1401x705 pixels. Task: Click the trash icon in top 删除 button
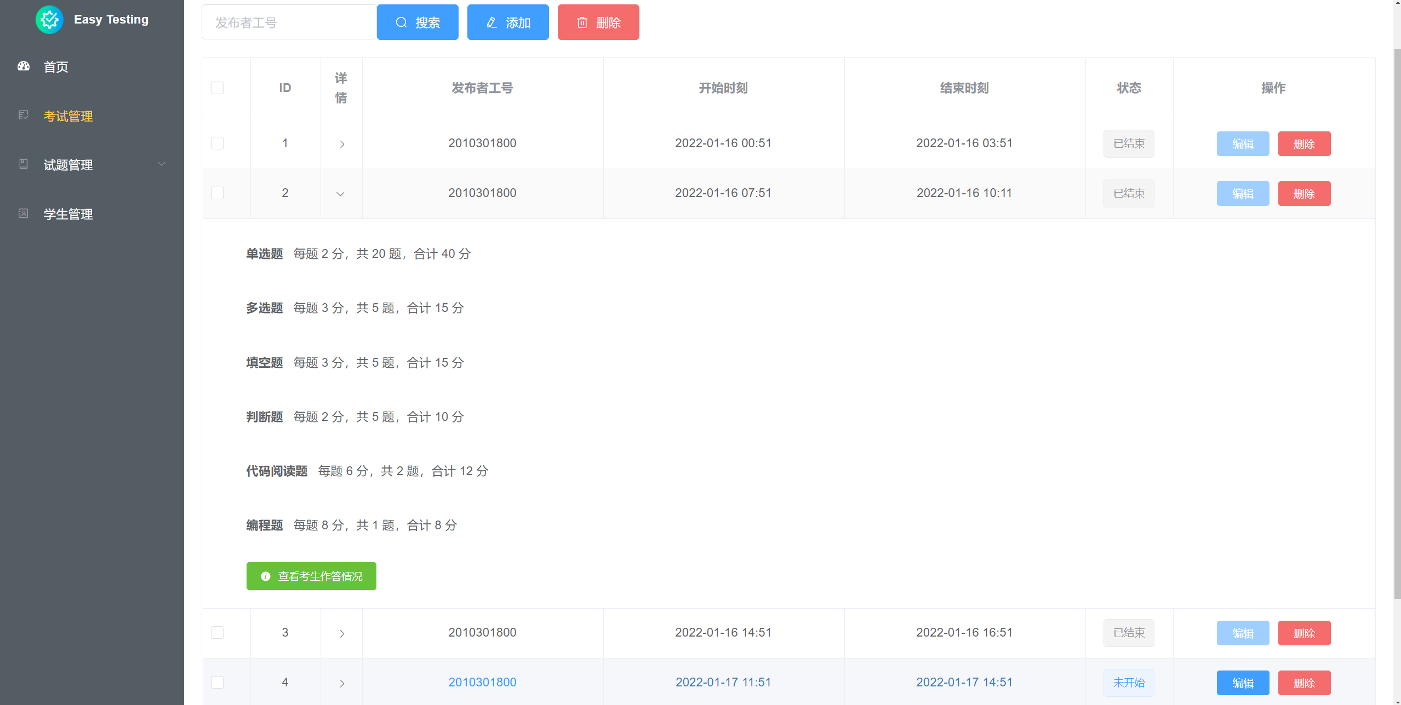point(582,22)
